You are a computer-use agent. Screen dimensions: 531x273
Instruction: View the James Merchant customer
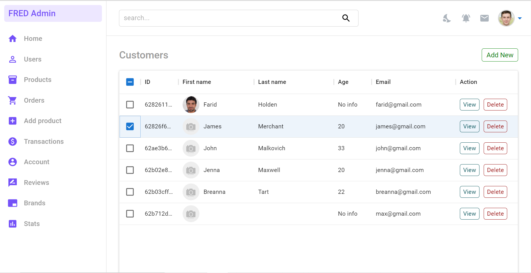tap(470, 126)
